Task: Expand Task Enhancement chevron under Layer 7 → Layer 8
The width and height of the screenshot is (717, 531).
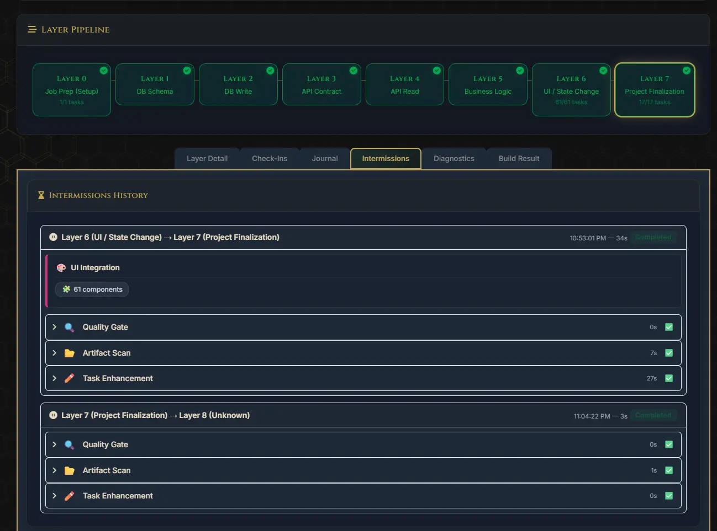Action: [54, 496]
